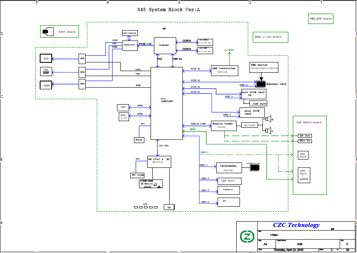The image size is (357, 253).
Task: Click the Mic In block
Action: [304, 141]
